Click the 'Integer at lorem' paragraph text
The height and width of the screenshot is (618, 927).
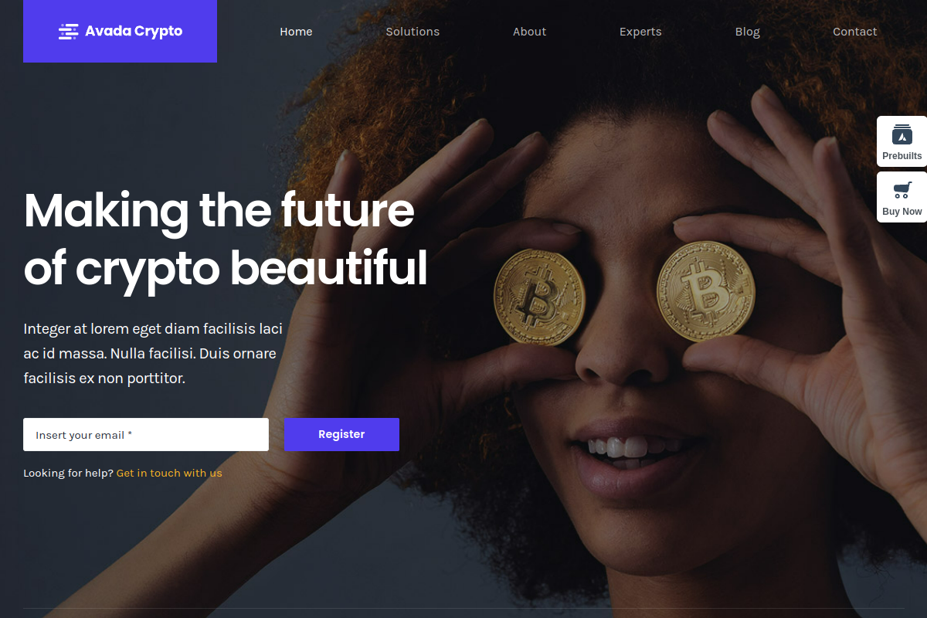click(x=153, y=354)
